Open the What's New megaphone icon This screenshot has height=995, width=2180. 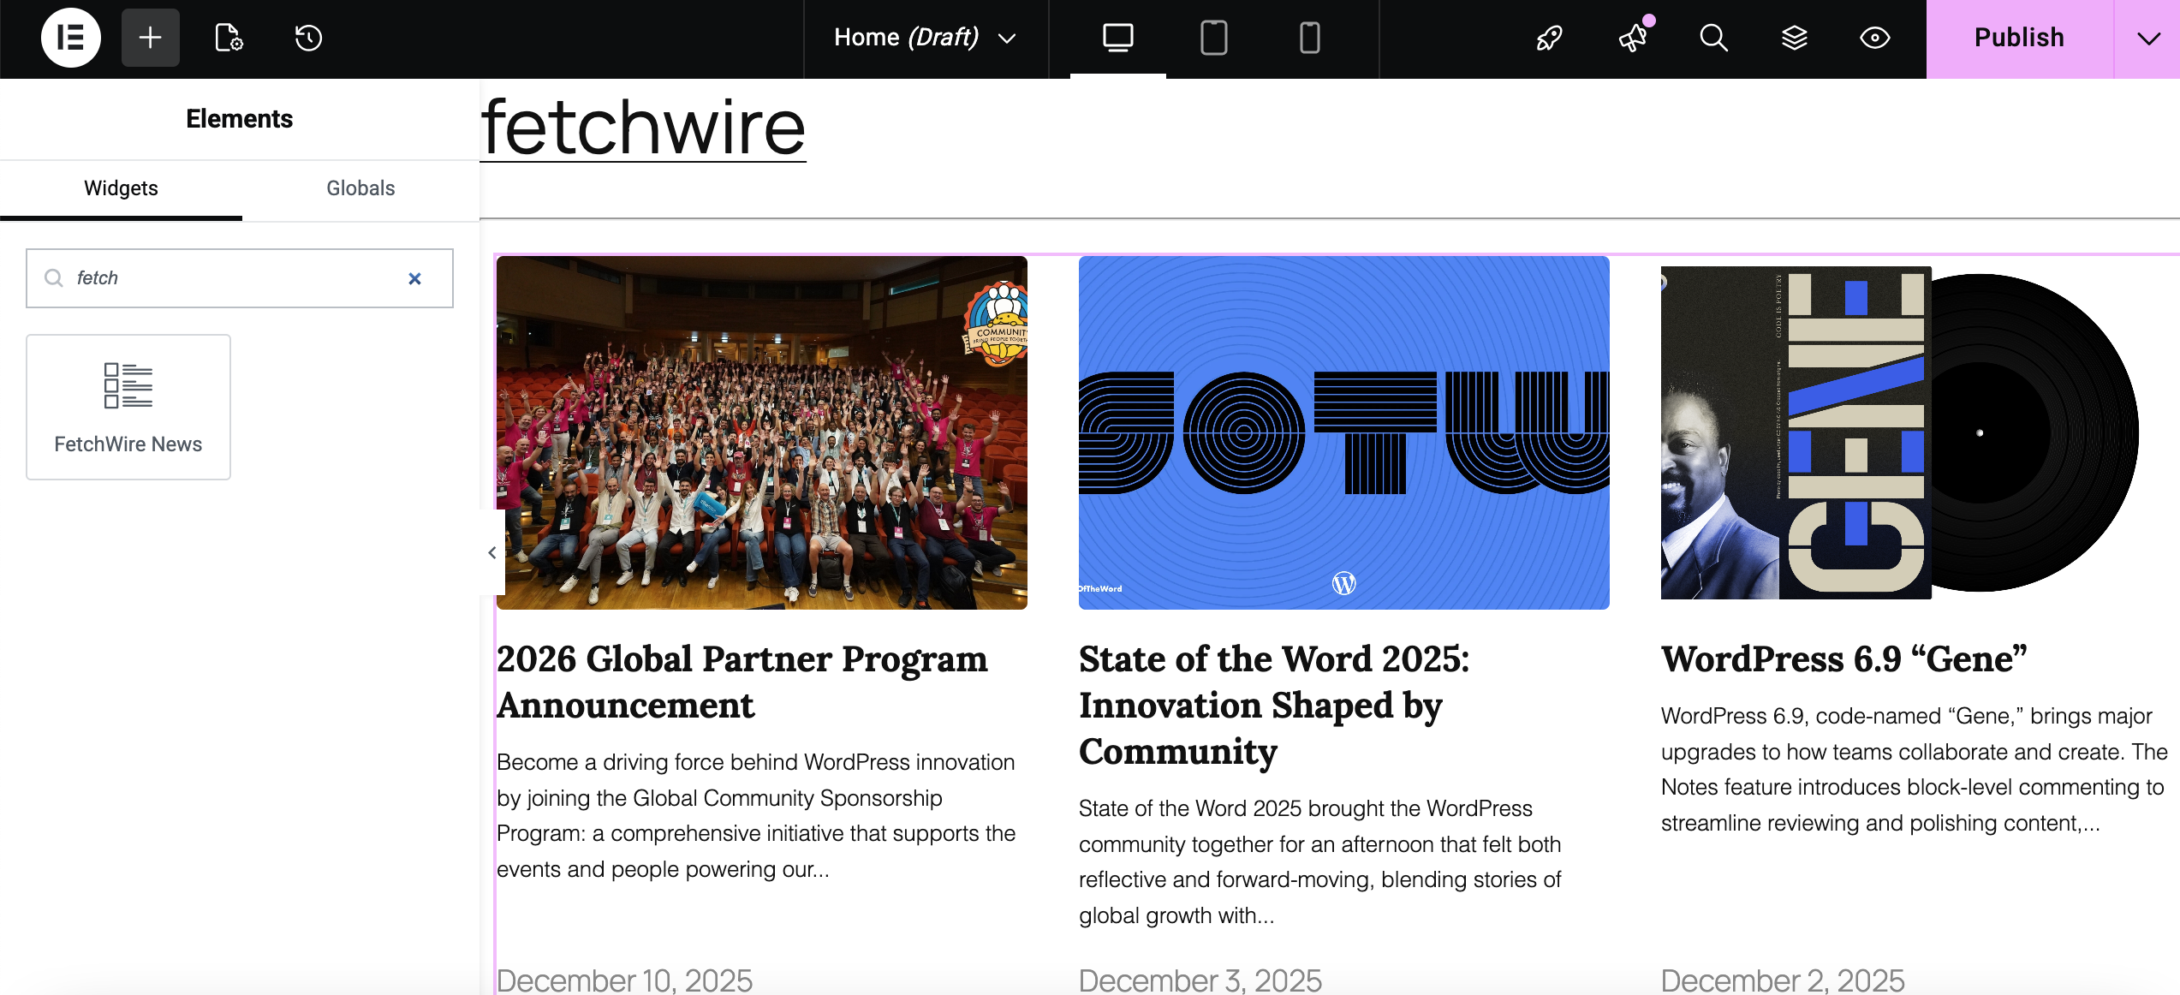[1632, 38]
